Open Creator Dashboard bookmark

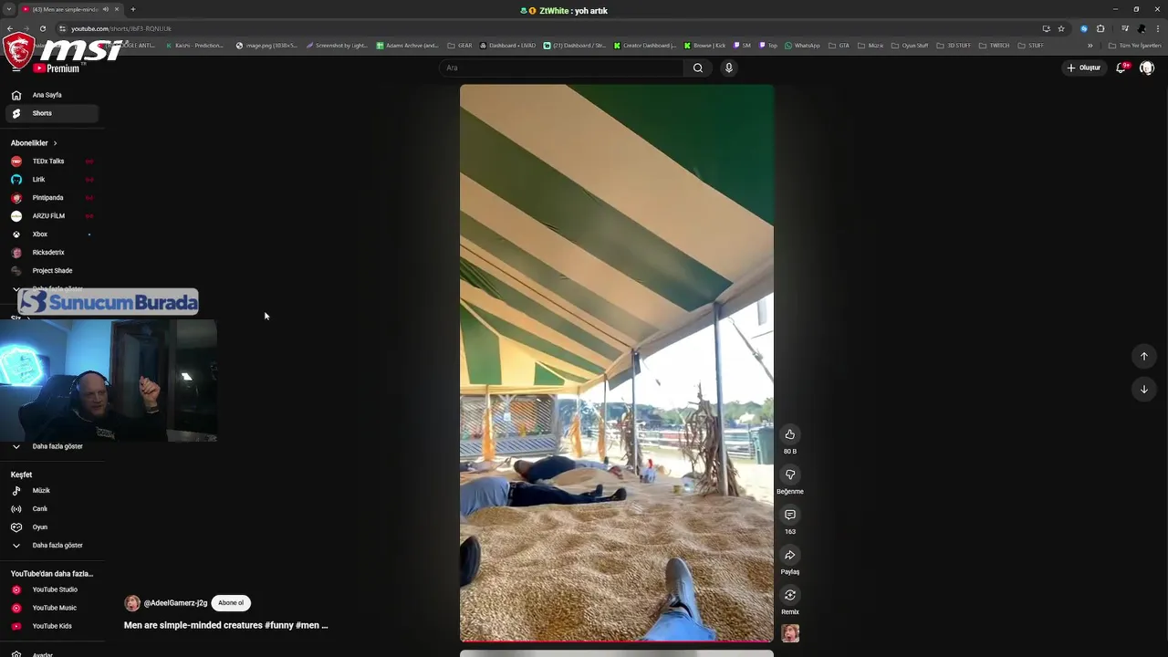(645, 45)
